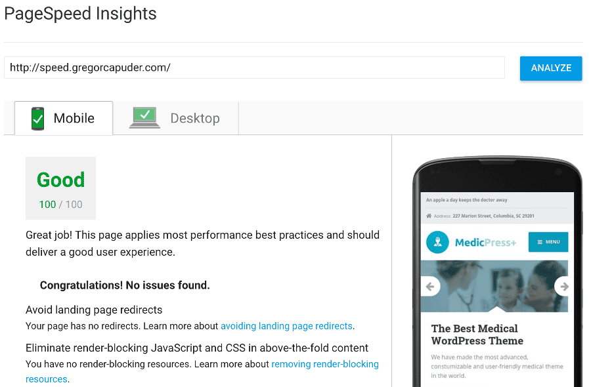Open the MENU button in phone preview
This screenshot has width=591, height=387.
pyautogui.click(x=548, y=242)
